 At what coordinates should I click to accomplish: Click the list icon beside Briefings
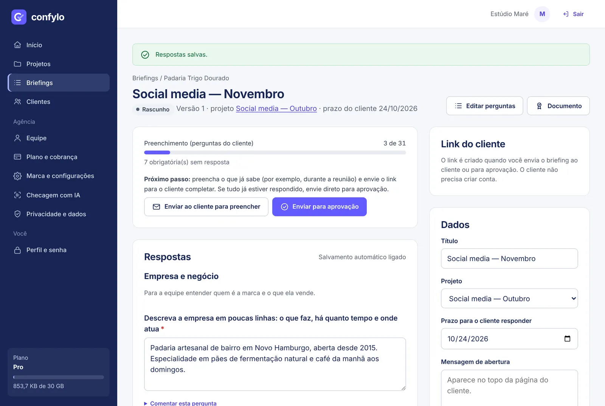pos(17,83)
